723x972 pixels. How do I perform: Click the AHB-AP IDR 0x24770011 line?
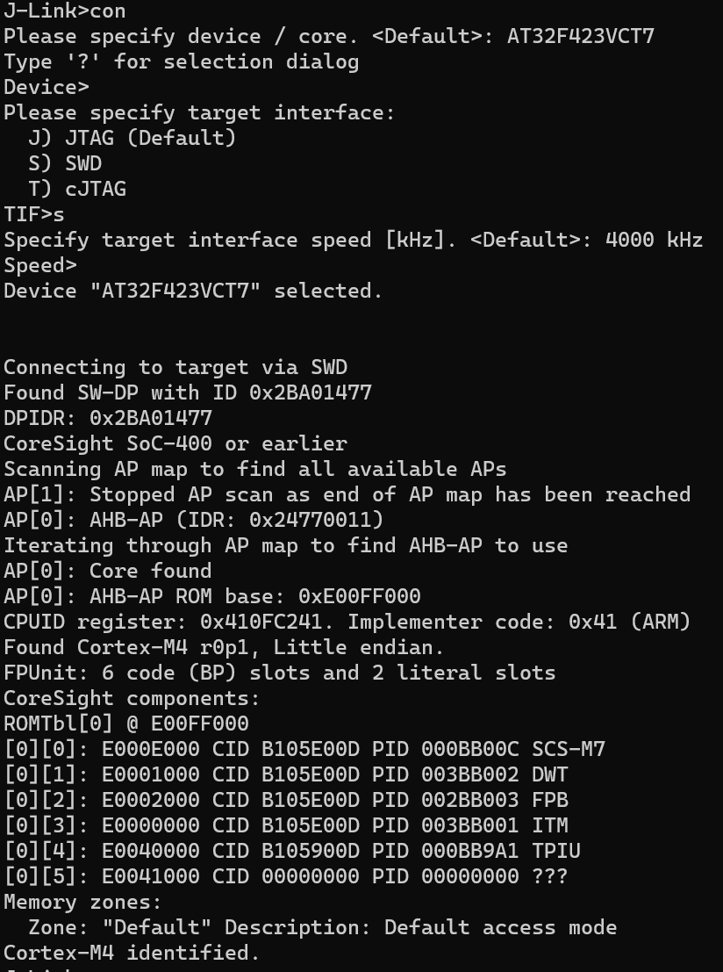pos(193,520)
